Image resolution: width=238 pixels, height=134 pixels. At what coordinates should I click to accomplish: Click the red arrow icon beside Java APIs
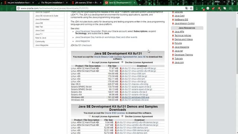coord(173,32)
